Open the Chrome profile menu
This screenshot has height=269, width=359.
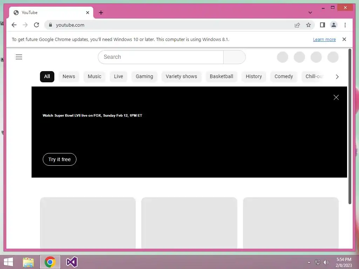click(334, 25)
